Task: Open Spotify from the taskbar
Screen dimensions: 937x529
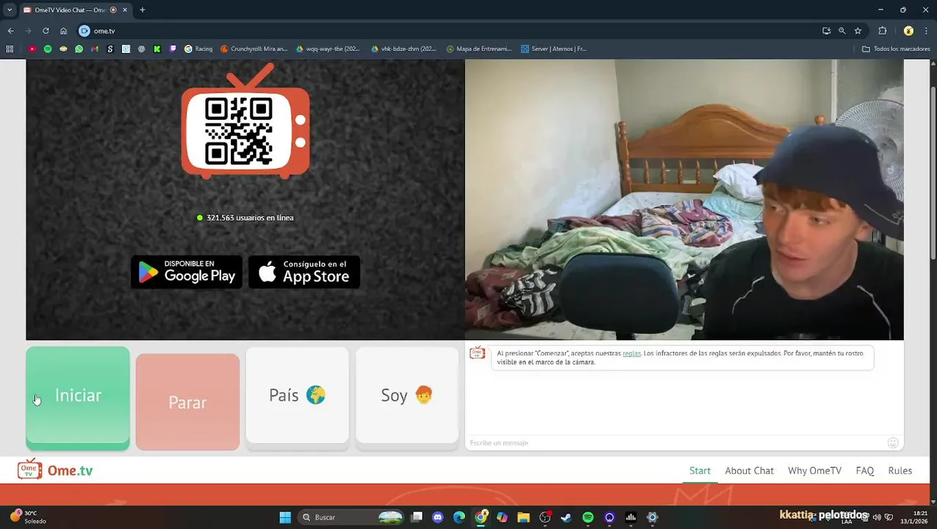Action: (588, 517)
